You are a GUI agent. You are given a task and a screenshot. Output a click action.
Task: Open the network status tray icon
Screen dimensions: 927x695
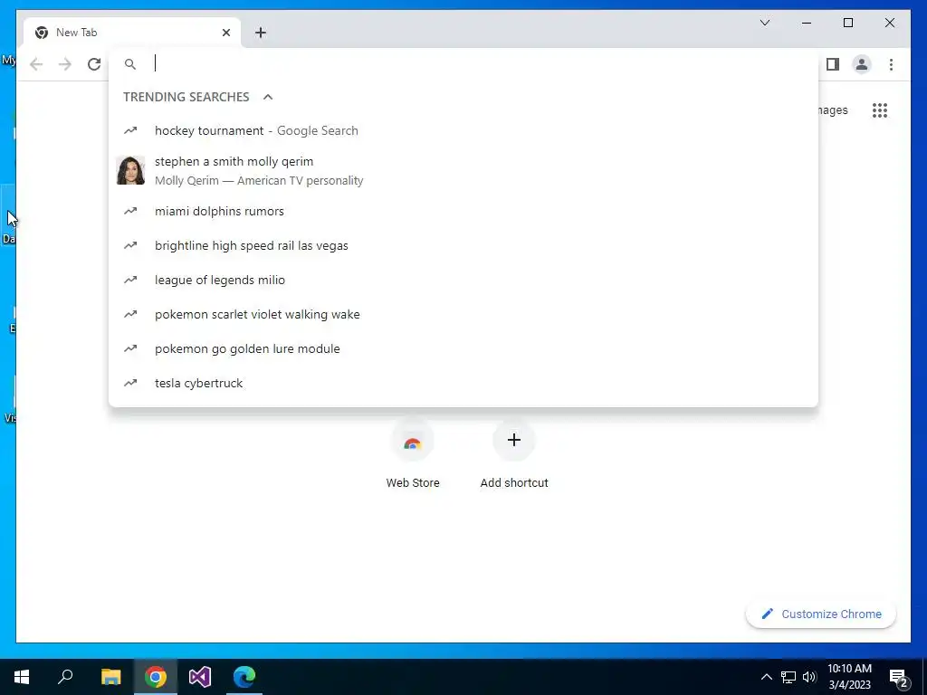[x=788, y=677]
